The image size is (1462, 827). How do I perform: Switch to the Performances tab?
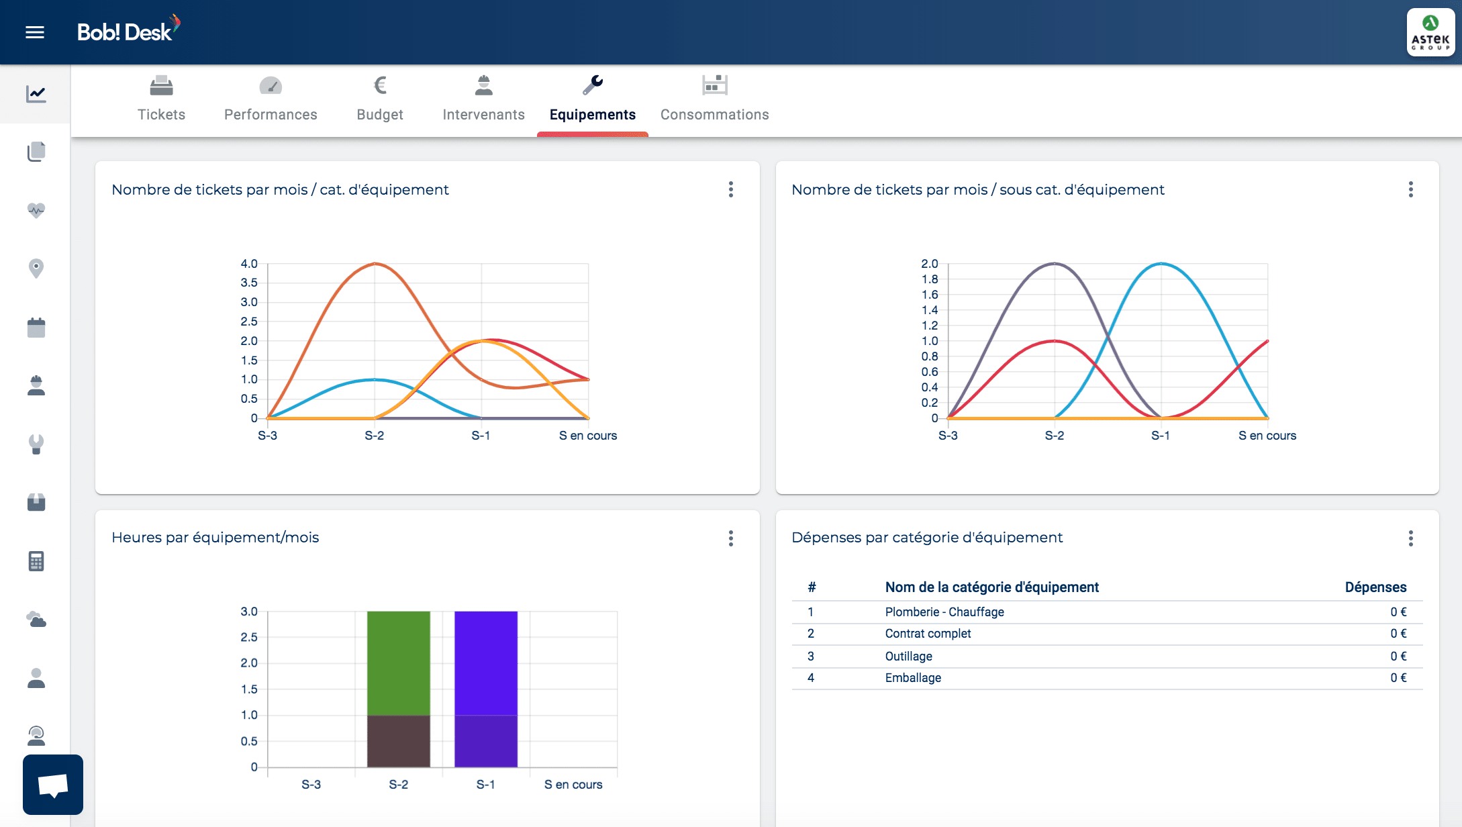[x=271, y=101]
